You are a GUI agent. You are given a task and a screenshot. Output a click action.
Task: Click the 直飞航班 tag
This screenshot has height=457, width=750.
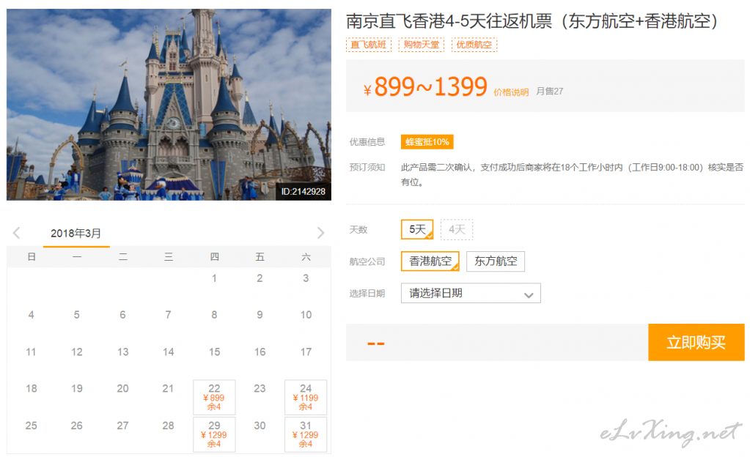[x=368, y=45]
